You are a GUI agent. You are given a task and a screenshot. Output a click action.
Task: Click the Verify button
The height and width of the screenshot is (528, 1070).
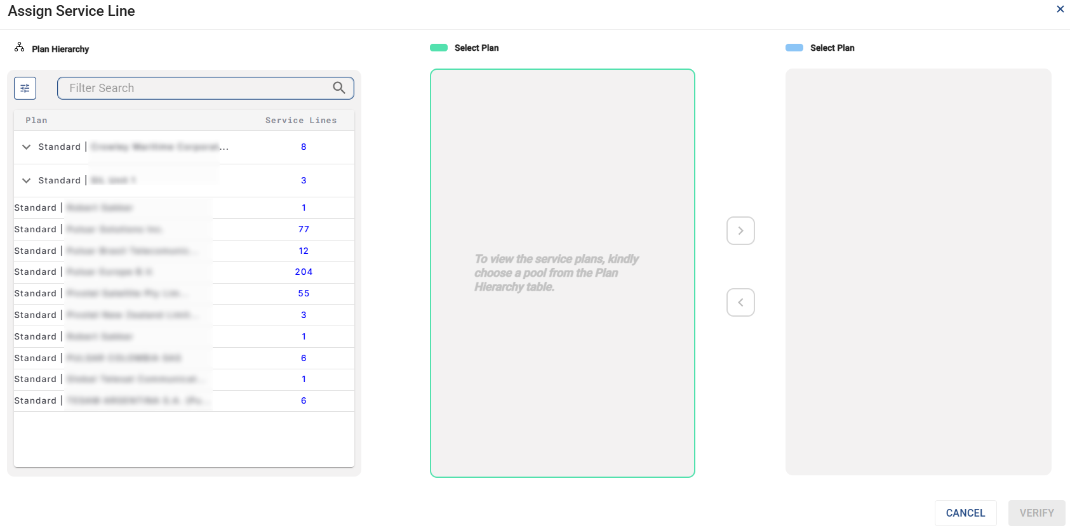pos(1036,513)
